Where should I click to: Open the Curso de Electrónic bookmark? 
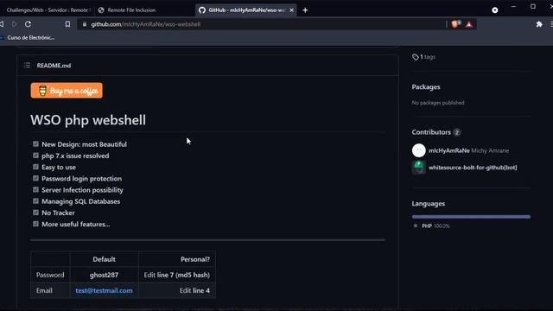29,37
